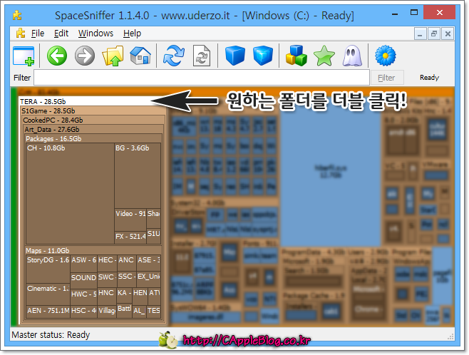Select the ASW - 6 block
Screen dimensions: 469x355
pos(84,264)
